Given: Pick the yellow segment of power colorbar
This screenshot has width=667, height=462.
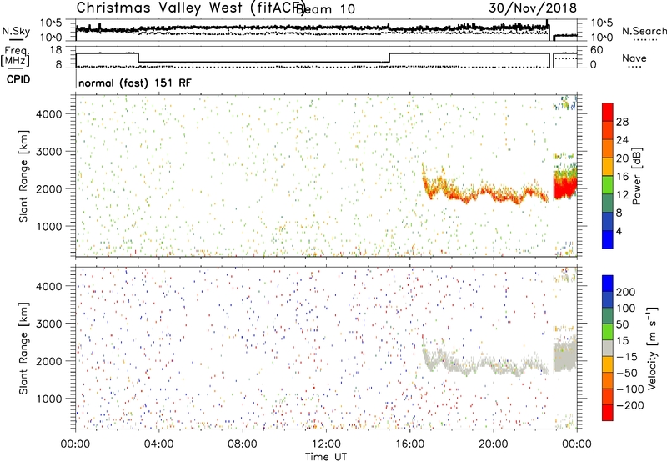Looking at the screenshot, I should point(608,167).
